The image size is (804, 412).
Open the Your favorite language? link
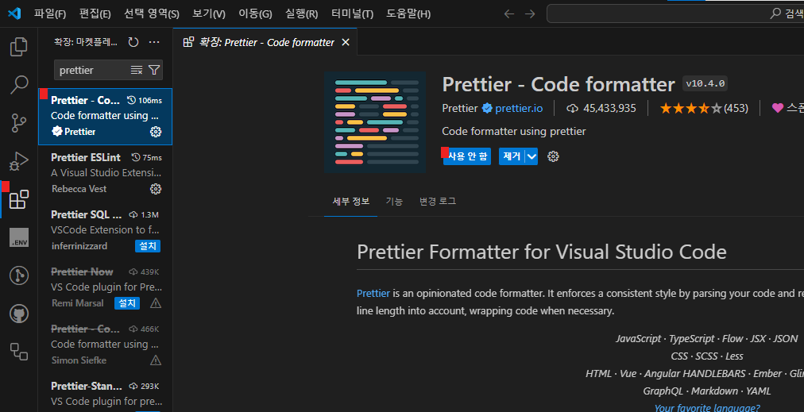[707, 408]
